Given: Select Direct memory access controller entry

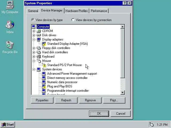Looking at the screenshot, I should pyautogui.click(x=67, y=78).
